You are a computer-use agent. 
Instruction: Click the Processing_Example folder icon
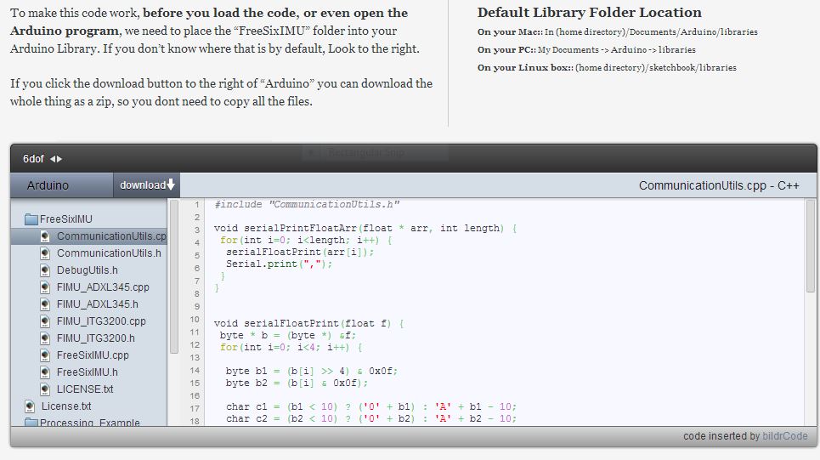[x=31, y=423]
